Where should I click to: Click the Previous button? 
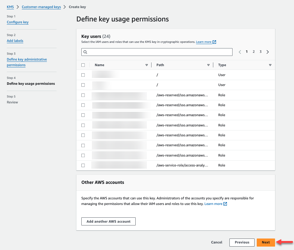tap(242, 242)
